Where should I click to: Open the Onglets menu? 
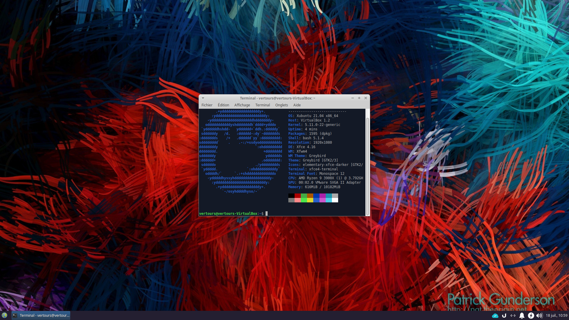coord(281,105)
